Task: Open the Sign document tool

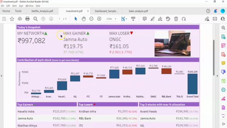Action: point(160,19)
